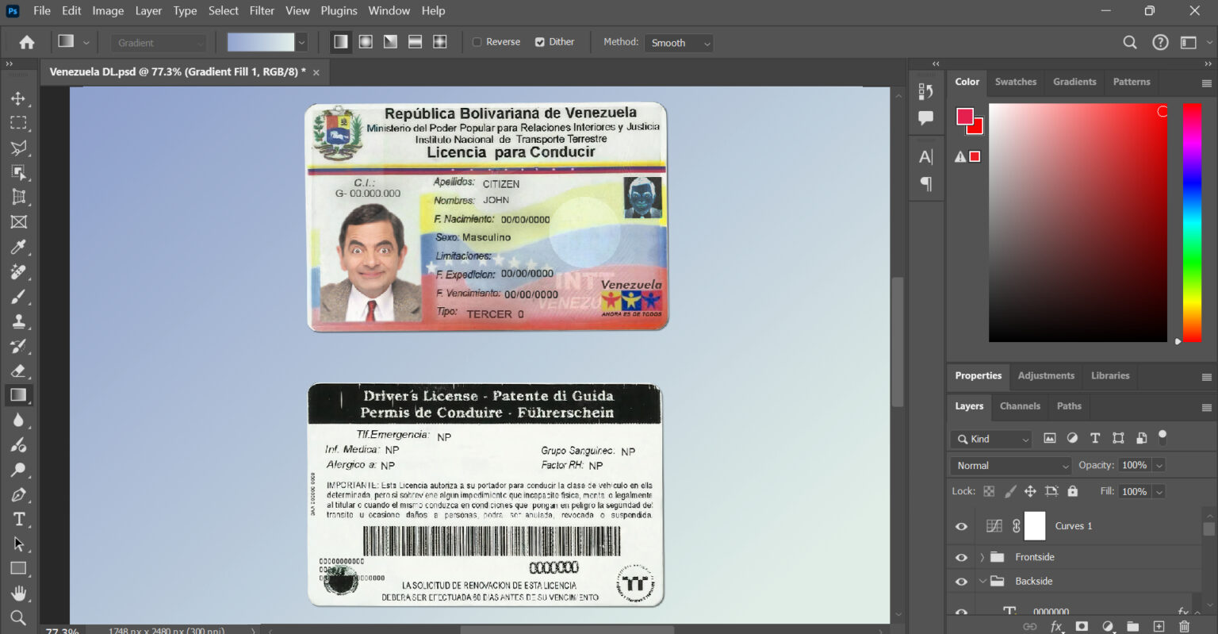The image size is (1218, 634).
Task: Open the Help question mark icon
Action: (x=1160, y=43)
